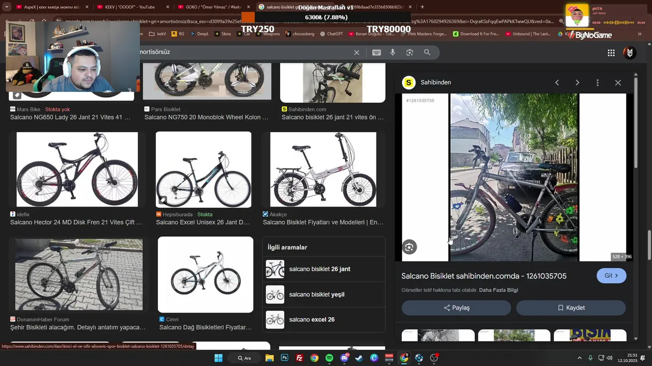Viewport: 652px width, 366px height.
Task: Open preview panel three-dot options menu
Action: pos(597,82)
